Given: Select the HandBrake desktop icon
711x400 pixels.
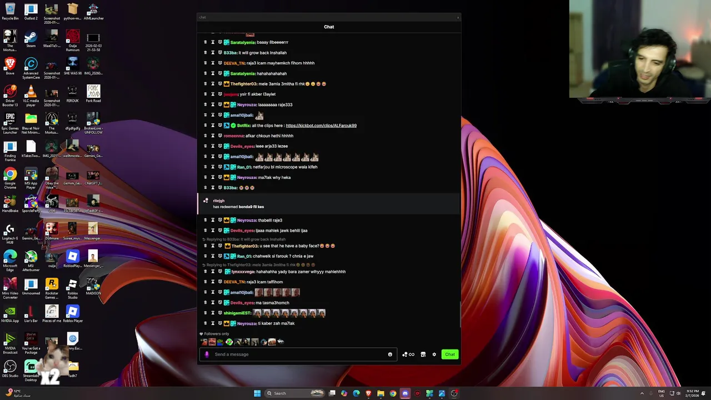Looking at the screenshot, I should pos(10,203).
